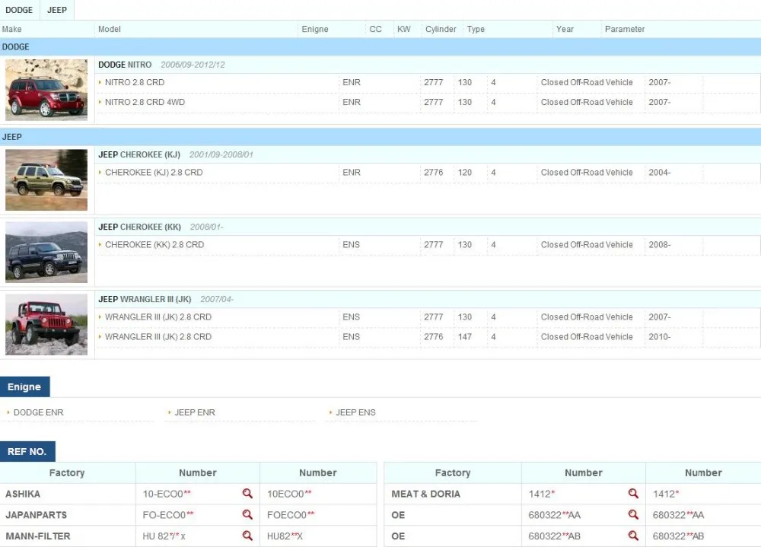Click the Year column header
The width and height of the screenshot is (761, 547).
(x=565, y=29)
